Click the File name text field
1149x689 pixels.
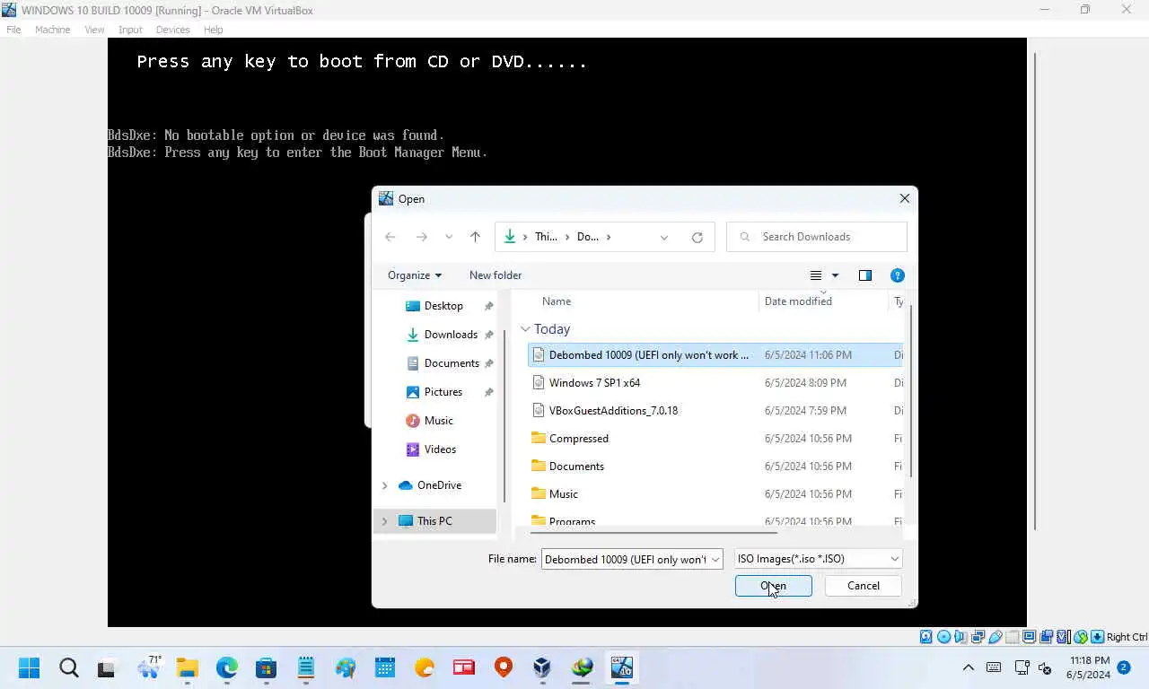click(x=625, y=559)
